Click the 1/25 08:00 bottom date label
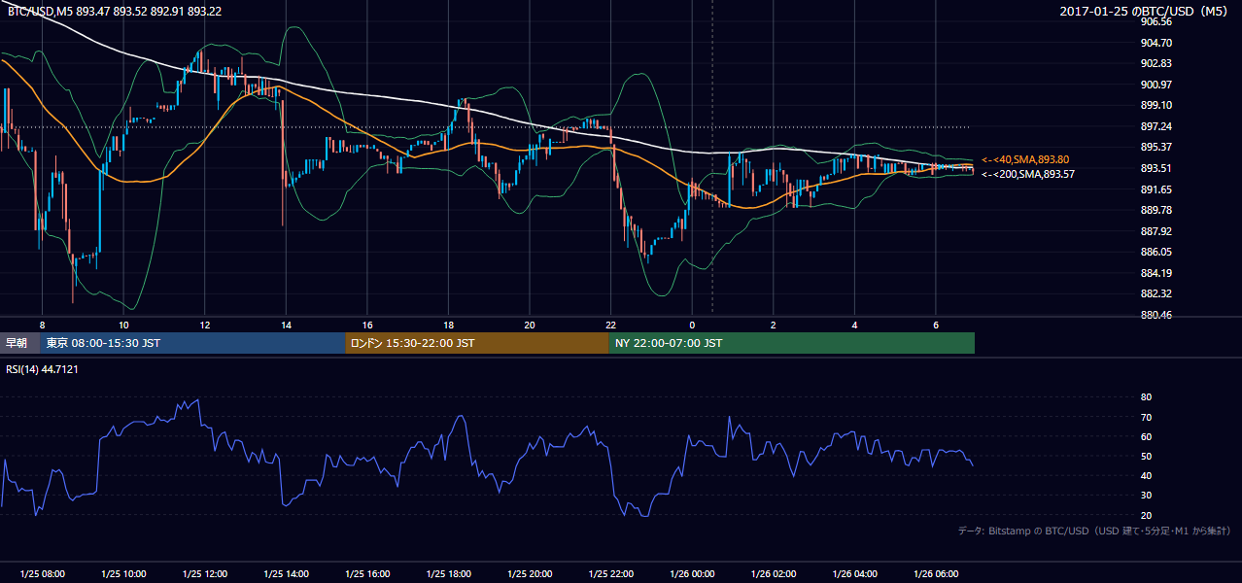 (42, 574)
